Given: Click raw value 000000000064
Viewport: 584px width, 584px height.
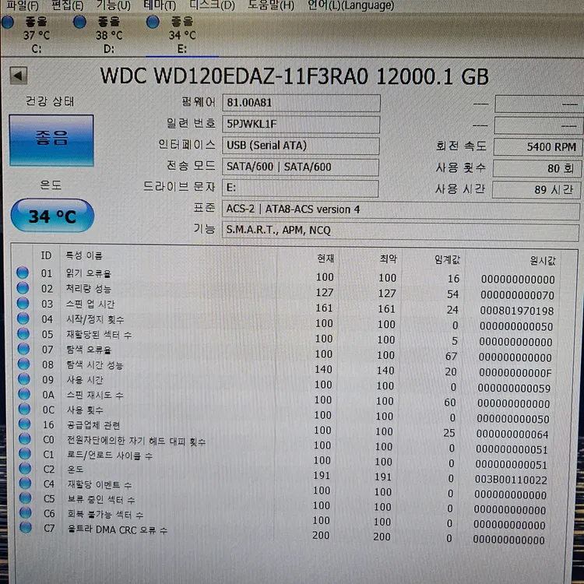Looking at the screenshot, I should click(512, 434).
